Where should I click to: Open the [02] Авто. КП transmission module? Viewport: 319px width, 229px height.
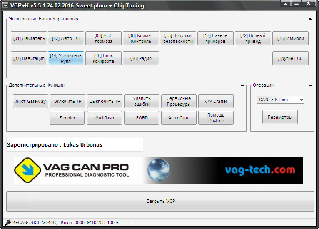click(x=66, y=38)
